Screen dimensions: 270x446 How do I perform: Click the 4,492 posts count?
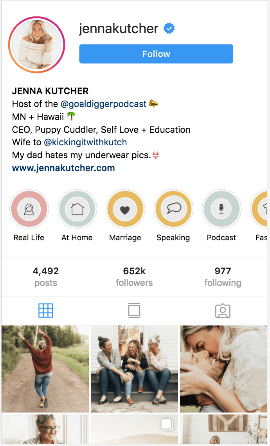pos(46,277)
